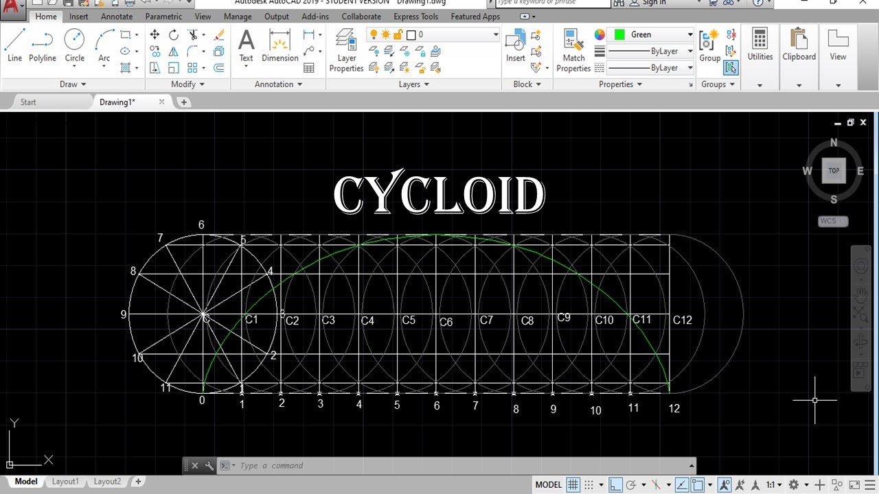
Task: Click the object color wheel icon
Action: (x=600, y=34)
